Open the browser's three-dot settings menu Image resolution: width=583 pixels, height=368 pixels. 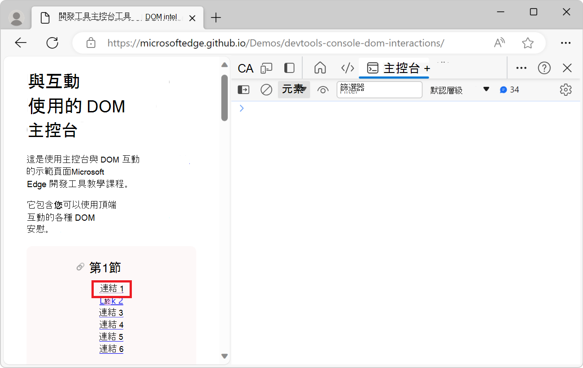coord(566,43)
